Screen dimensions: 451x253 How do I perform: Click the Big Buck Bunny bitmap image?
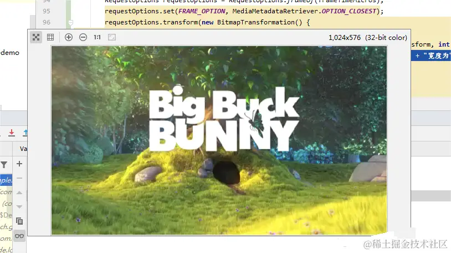[x=219, y=140]
